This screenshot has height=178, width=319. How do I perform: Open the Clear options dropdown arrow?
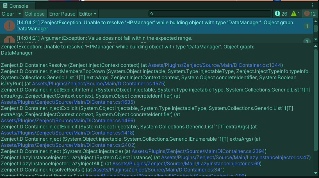point(20,14)
